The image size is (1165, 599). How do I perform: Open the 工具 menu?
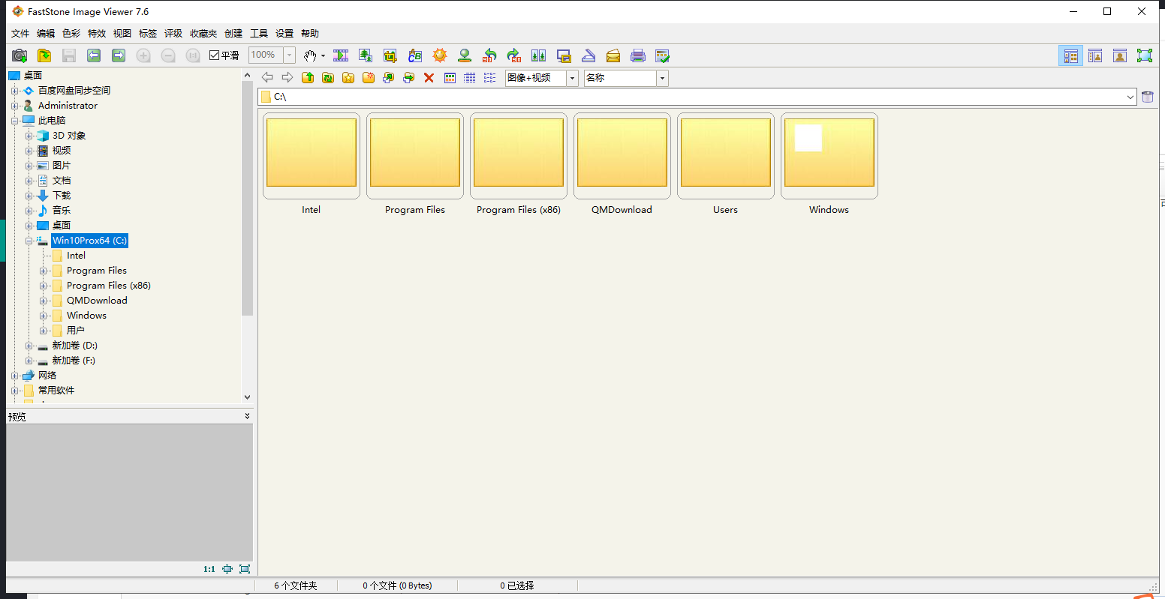259,34
